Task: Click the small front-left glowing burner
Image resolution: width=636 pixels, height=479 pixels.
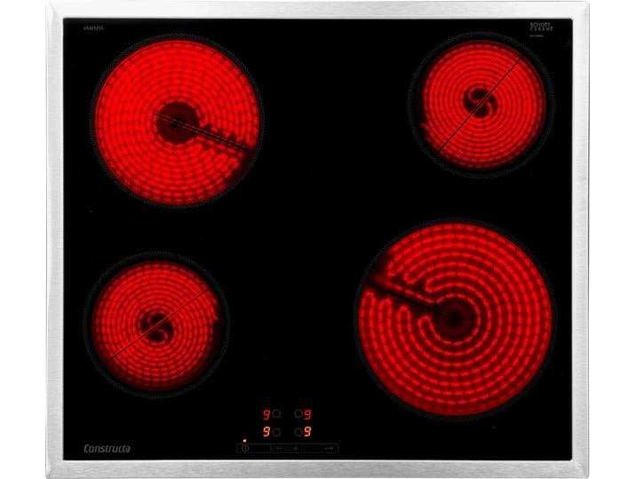Action: (x=156, y=324)
